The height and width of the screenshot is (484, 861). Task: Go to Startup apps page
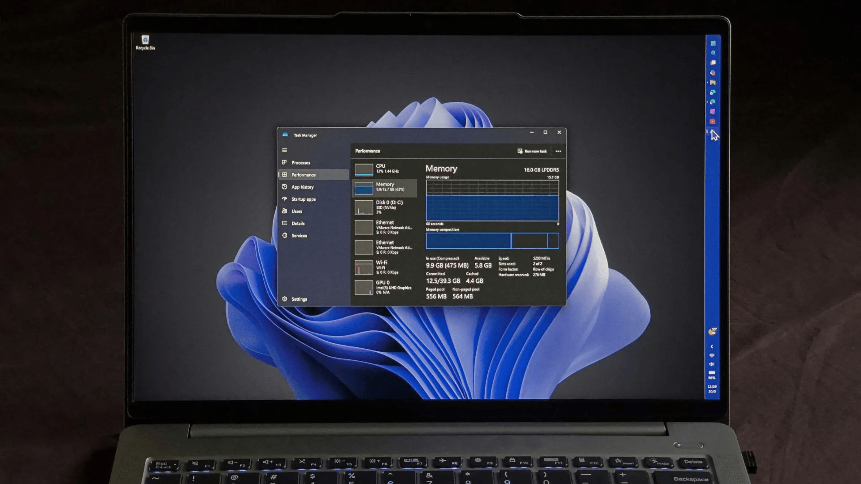coord(313,199)
